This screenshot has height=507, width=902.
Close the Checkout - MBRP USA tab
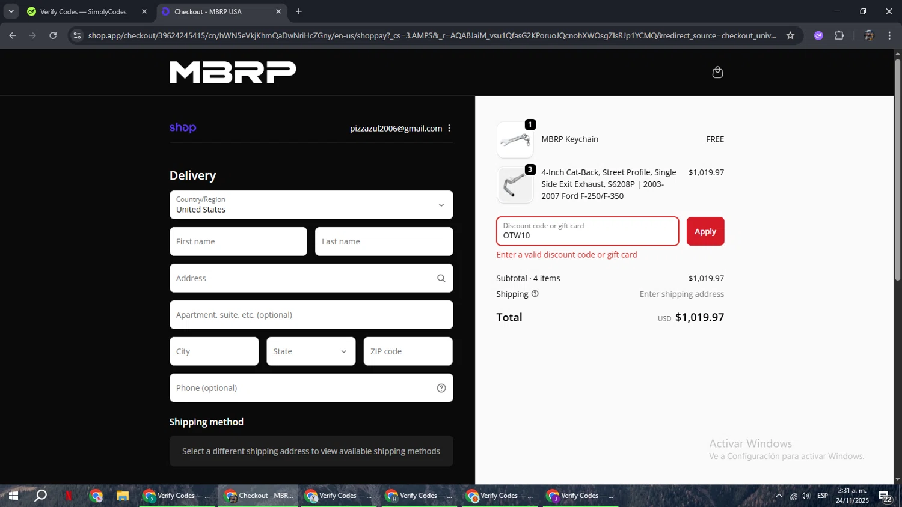(x=278, y=11)
